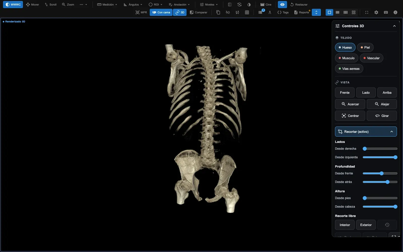
Task: Set view to Frente
Action: click(345, 92)
